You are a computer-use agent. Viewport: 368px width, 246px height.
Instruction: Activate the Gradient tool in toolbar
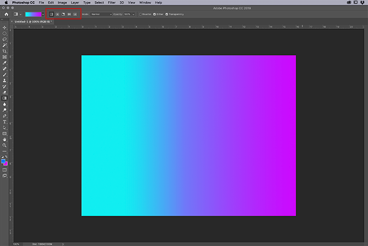click(5, 98)
